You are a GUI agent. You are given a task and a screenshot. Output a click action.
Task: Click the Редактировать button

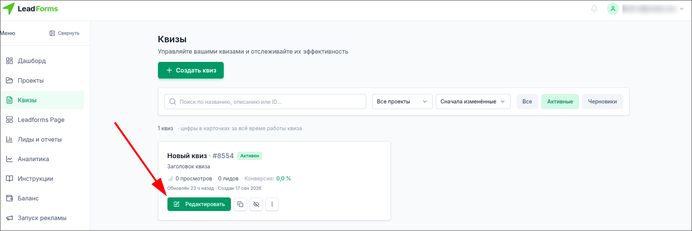199,204
